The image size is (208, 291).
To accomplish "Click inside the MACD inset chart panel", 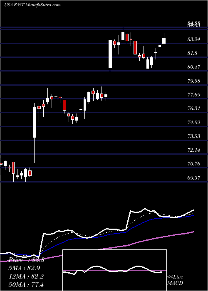I will click(114, 270).
